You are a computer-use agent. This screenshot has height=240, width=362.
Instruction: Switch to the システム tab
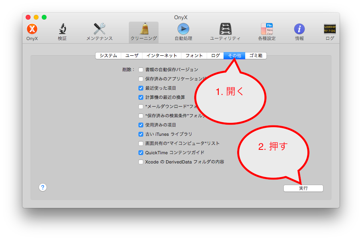click(108, 56)
